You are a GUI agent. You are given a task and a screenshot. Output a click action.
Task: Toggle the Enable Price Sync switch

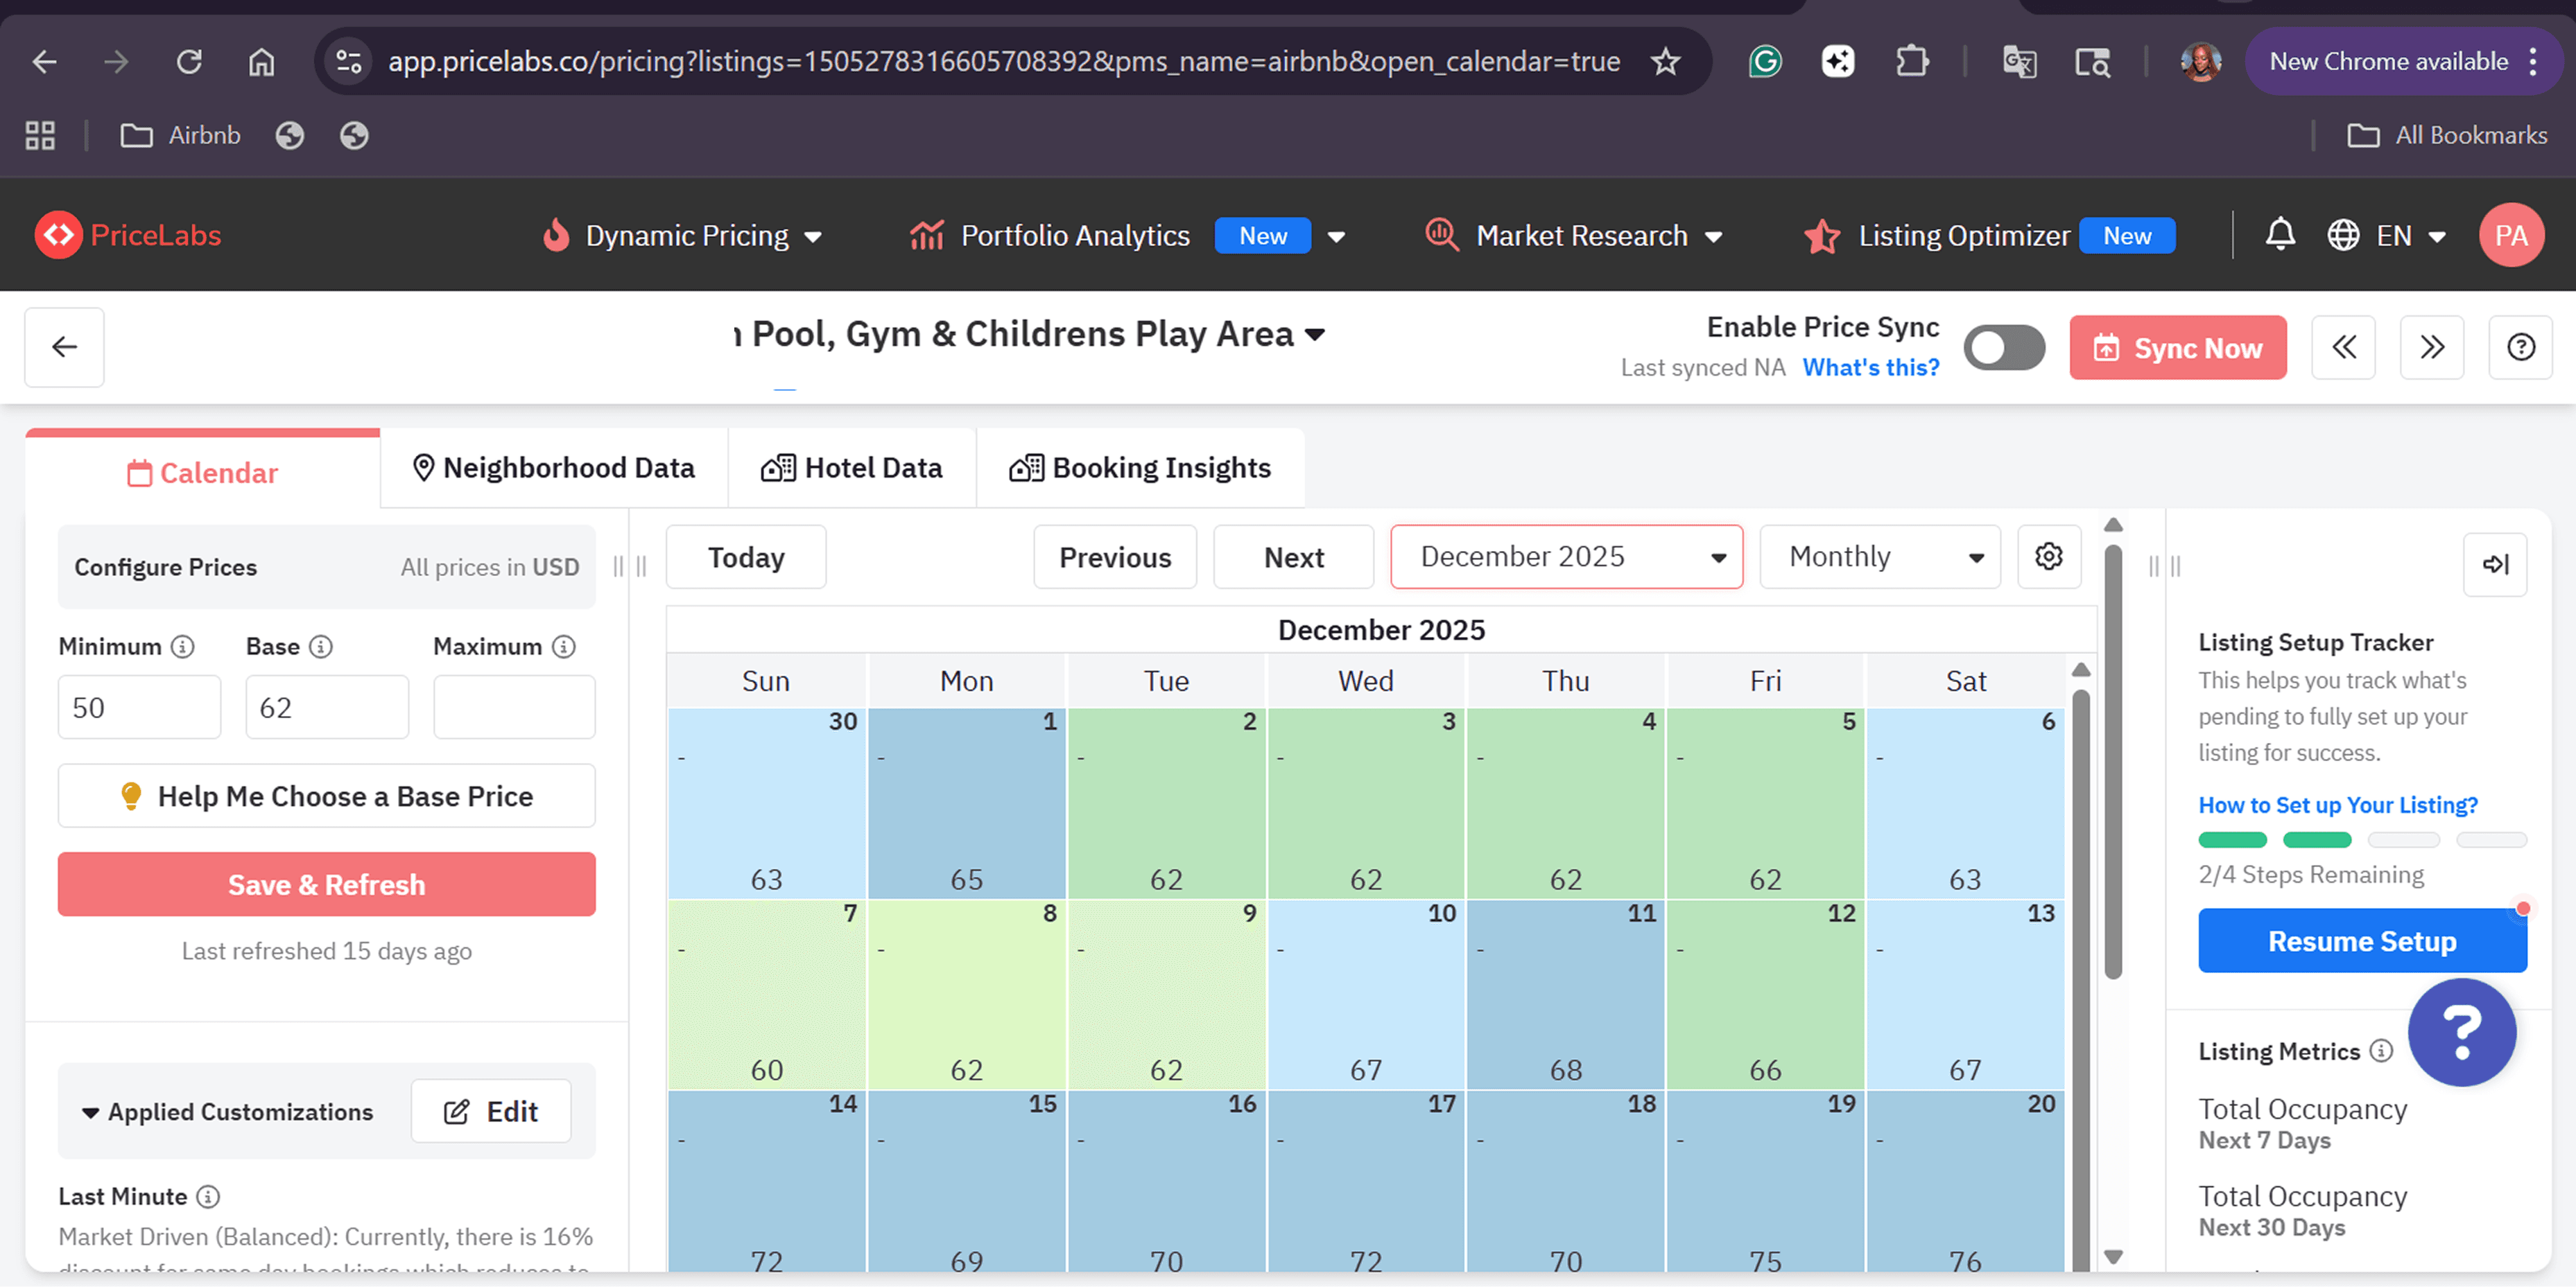pyautogui.click(x=2003, y=347)
